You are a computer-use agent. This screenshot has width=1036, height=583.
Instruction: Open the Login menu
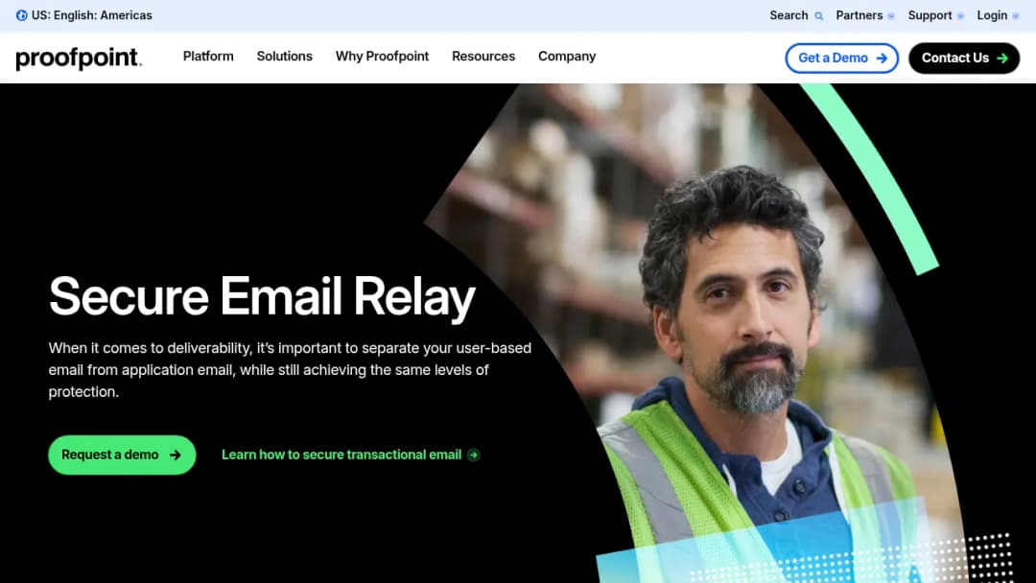point(998,15)
